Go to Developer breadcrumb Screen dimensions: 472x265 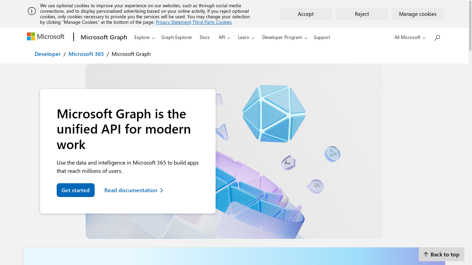48,54
